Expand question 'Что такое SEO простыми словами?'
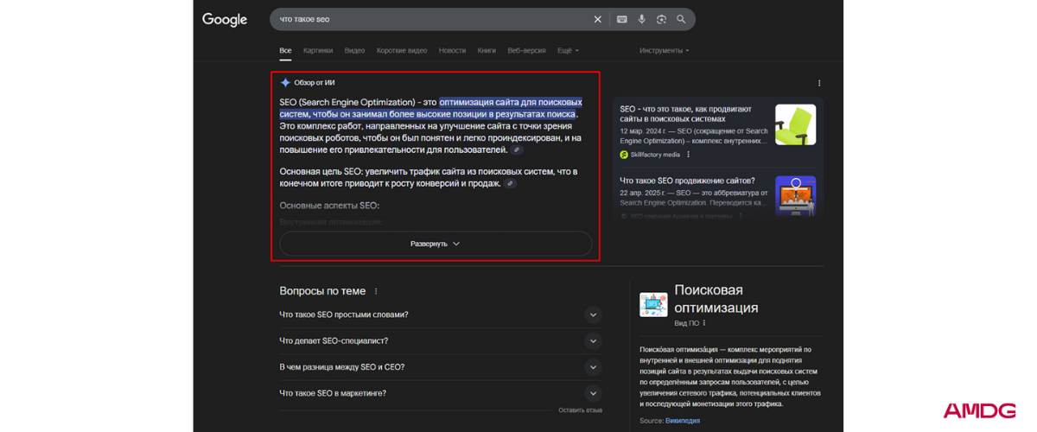1037x432 pixels. (440, 314)
